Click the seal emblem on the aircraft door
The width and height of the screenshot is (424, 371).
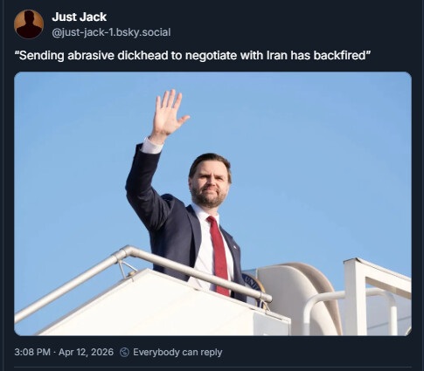(253, 287)
